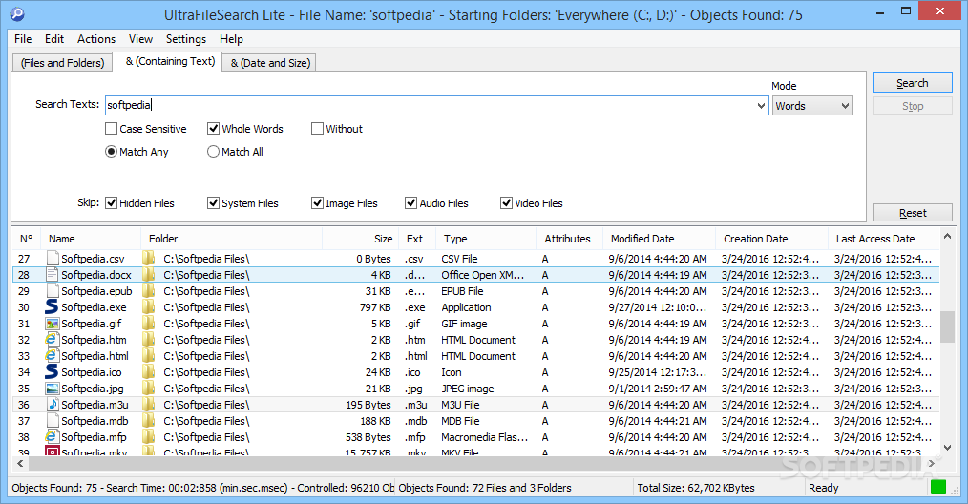
Task: Click the UltraFileSearch app icon in title bar
Action: pos(16,13)
